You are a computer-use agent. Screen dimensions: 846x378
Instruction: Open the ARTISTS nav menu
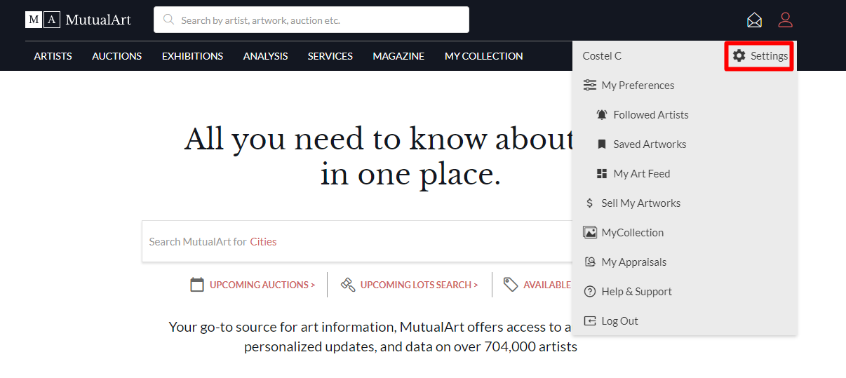click(53, 56)
